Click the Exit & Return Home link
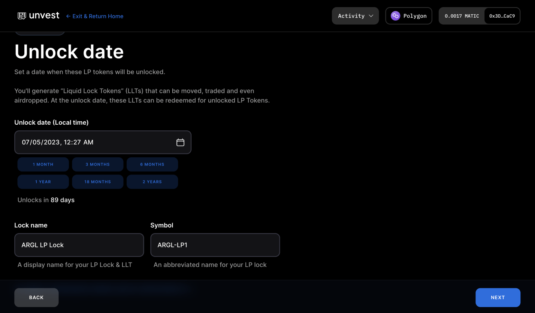535x313 pixels. 94,16
